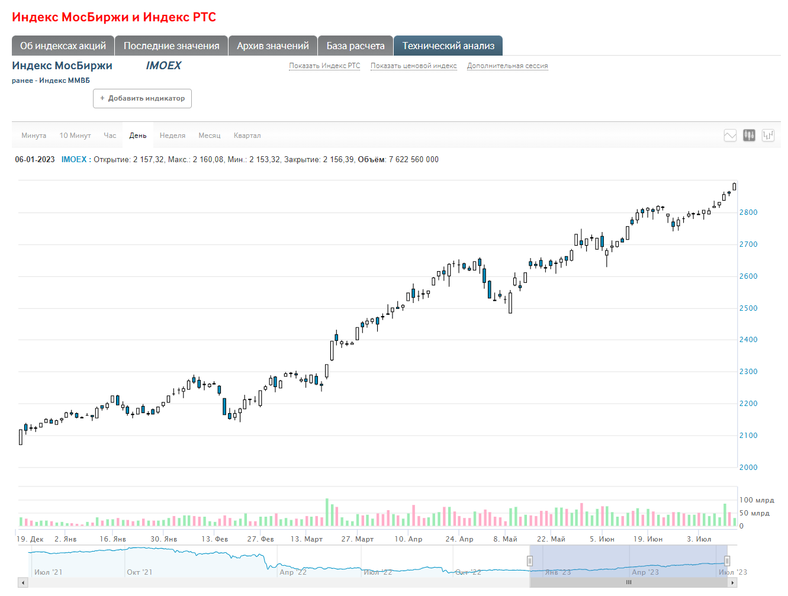Click 'Окт '21' area in navigator

coord(139,572)
